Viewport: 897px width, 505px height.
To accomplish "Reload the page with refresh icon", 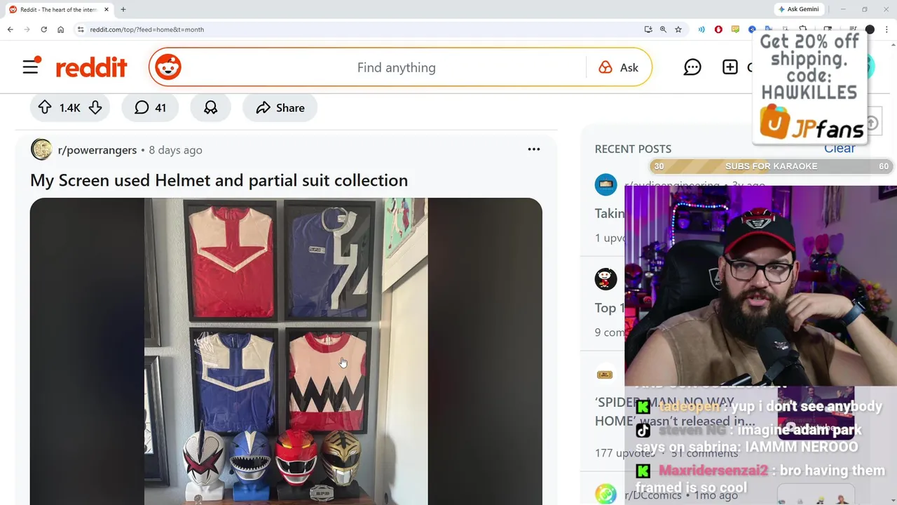I will 43,29.
